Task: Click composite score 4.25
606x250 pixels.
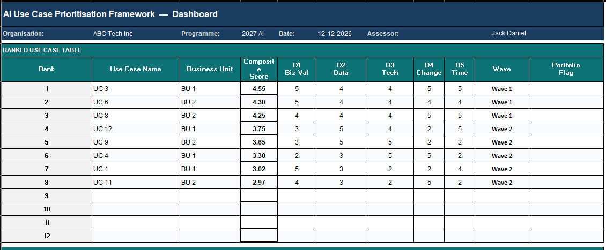Action: click(x=259, y=115)
